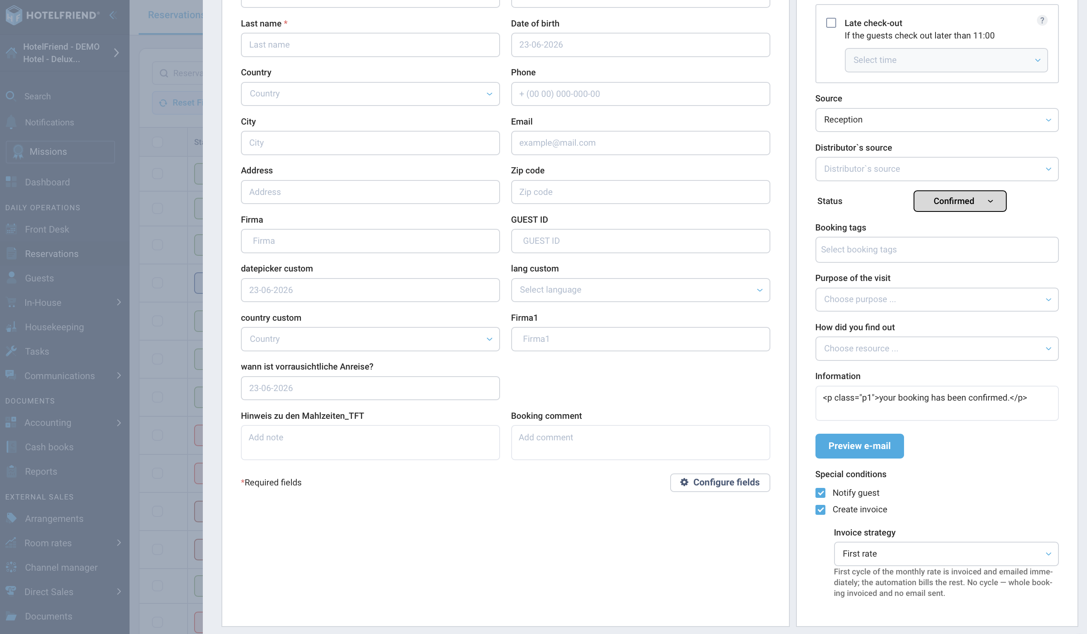The height and width of the screenshot is (634, 1087).
Task: Toggle the select-all checkbox in reservations table header
Action: coord(157,142)
